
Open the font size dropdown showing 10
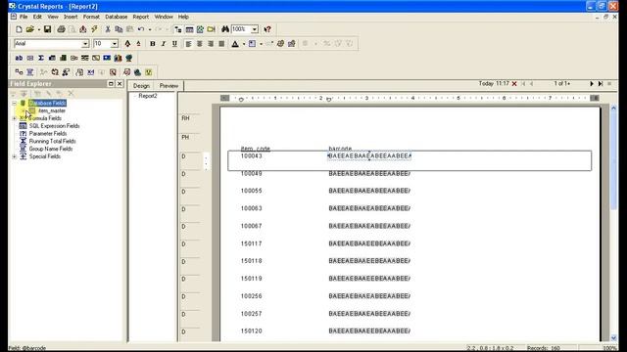pyautogui.click(x=115, y=43)
